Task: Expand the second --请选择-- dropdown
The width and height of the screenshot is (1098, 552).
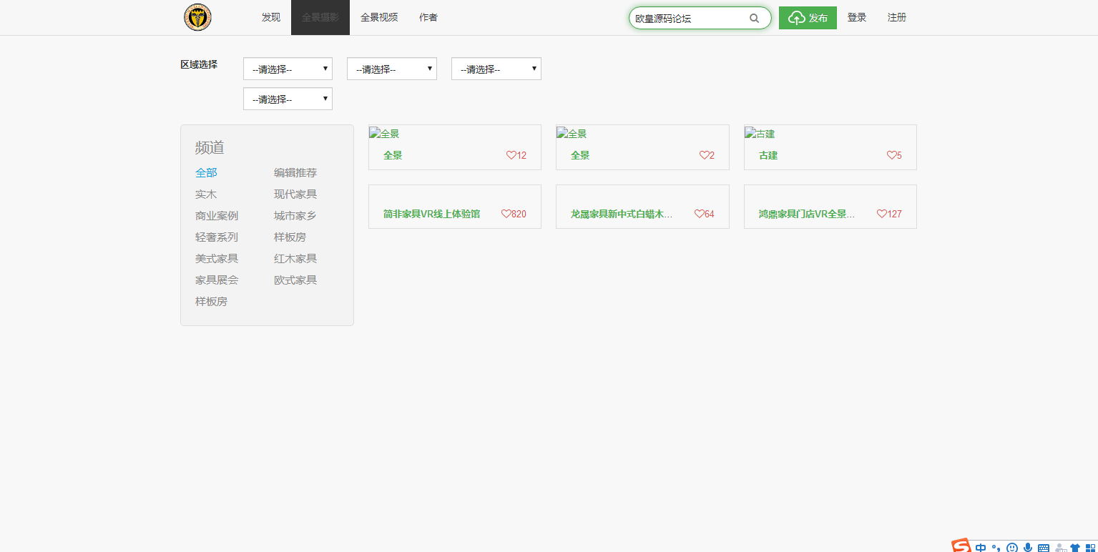Action: coord(391,69)
